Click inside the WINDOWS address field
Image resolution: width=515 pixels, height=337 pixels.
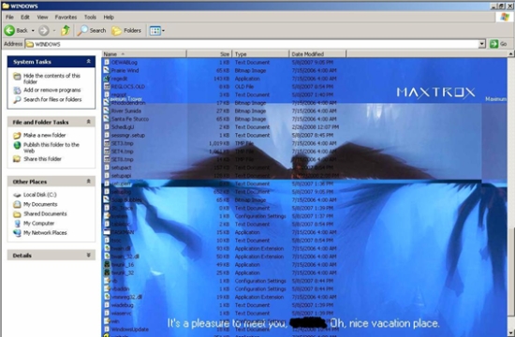(x=252, y=44)
